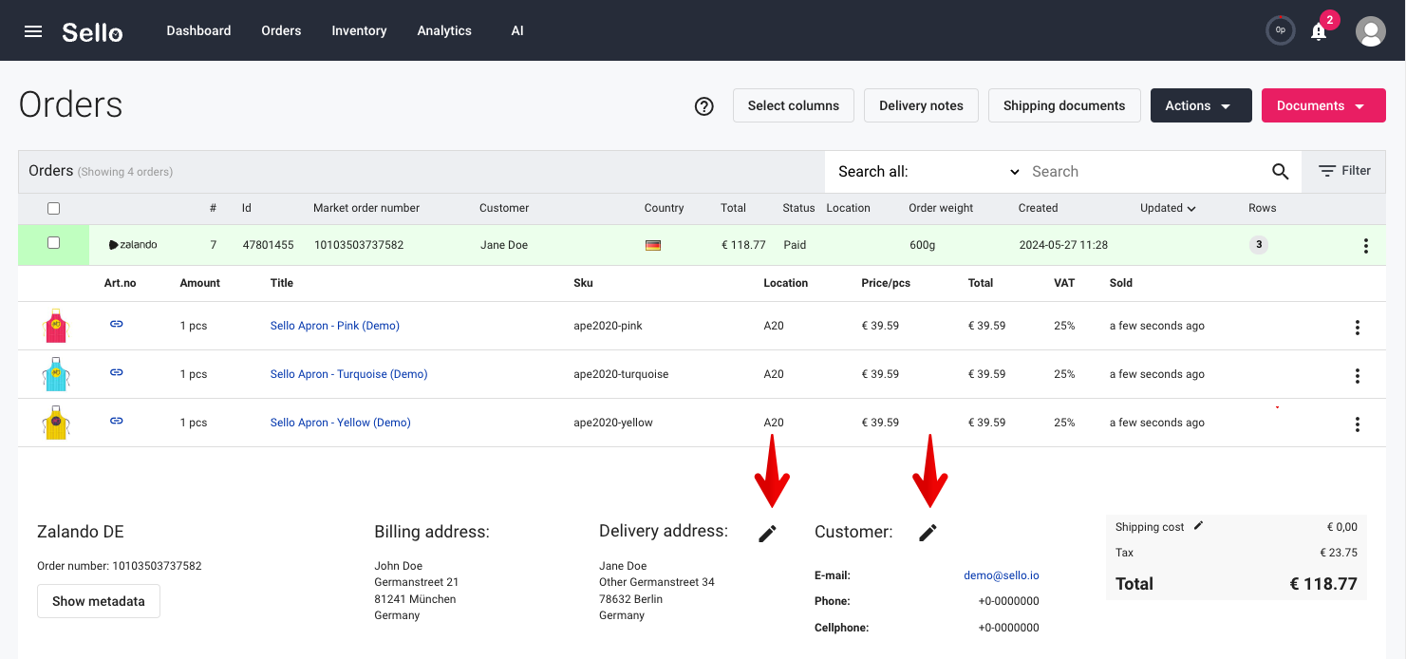Click the Yellow apron product thumbnail

click(56, 422)
